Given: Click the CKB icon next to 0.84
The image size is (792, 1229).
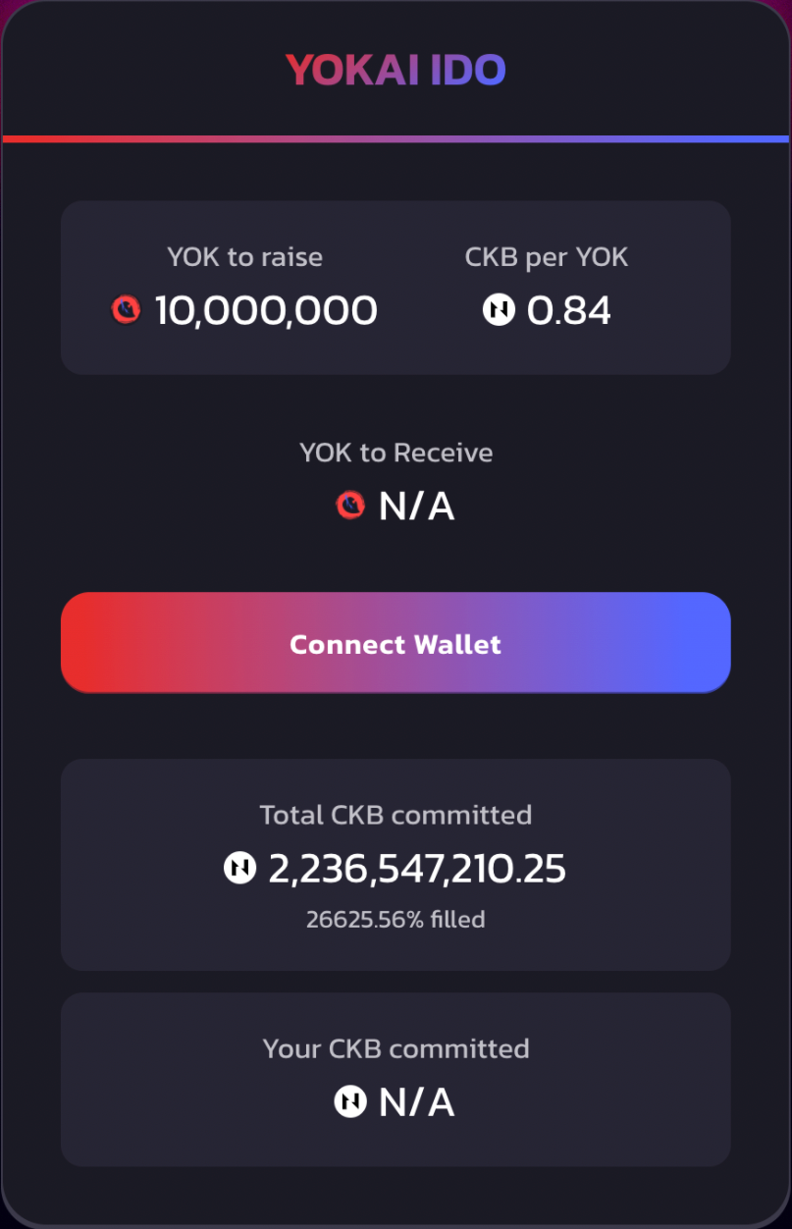Looking at the screenshot, I should (499, 310).
